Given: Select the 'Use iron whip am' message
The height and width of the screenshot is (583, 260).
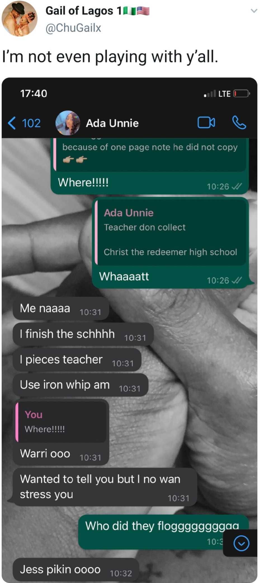Looking at the screenshot, I should (x=81, y=385).
